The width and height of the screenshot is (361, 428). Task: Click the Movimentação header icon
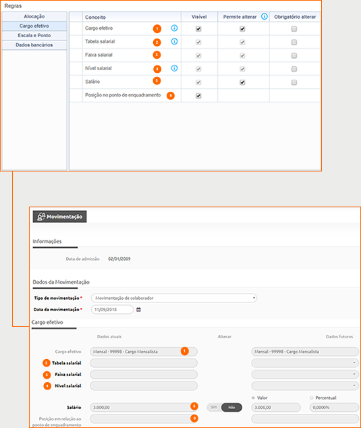[x=41, y=217]
